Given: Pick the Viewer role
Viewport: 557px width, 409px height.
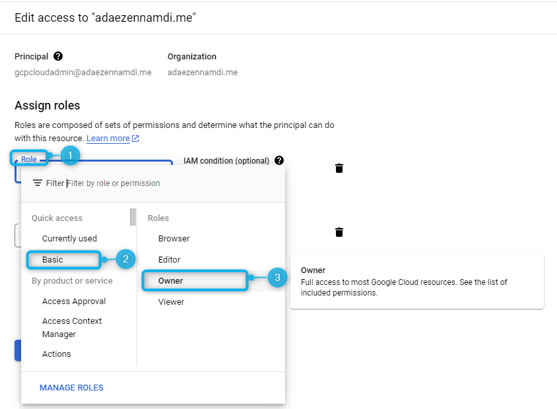Looking at the screenshot, I should pyautogui.click(x=171, y=301).
